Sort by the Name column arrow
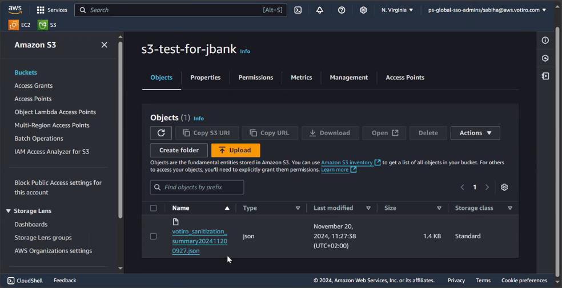 [x=227, y=208]
